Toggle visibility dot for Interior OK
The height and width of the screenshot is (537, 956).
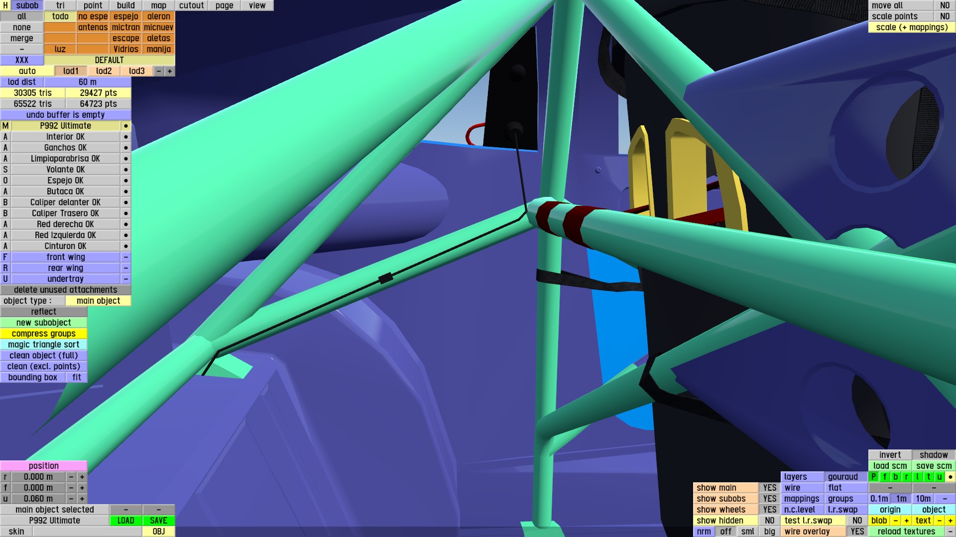coord(125,137)
